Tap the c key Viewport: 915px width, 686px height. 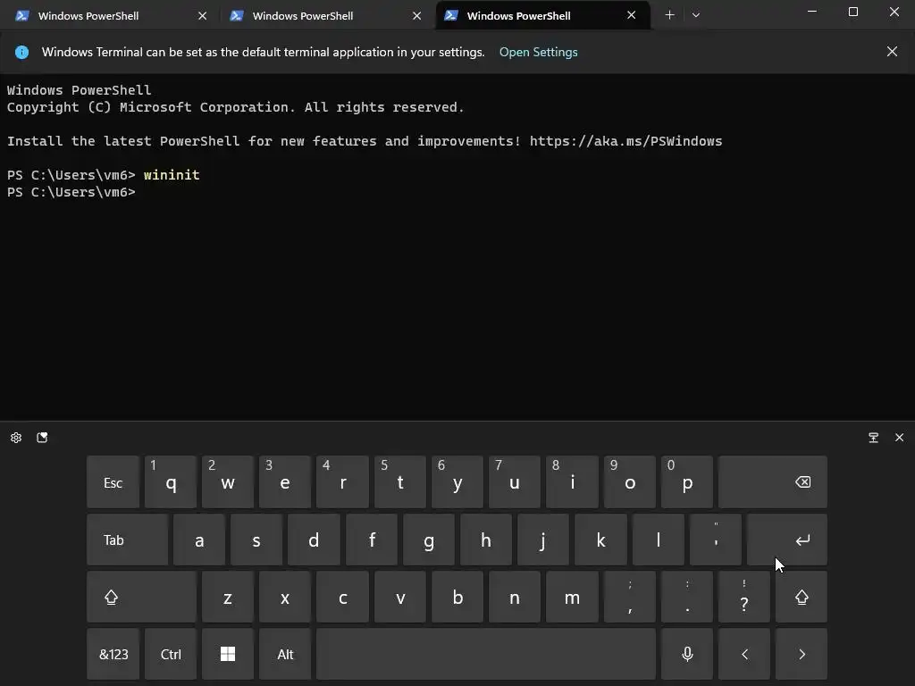(x=342, y=597)
